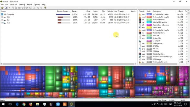Click the WinDirStat tree icon in taskbar
The height and width of the screenshot is (107, 190).
[72, 104]
